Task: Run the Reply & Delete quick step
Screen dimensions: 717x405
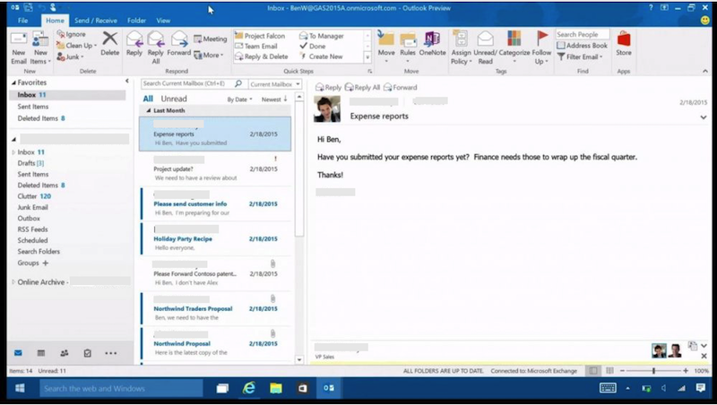Action: point(261,56)
